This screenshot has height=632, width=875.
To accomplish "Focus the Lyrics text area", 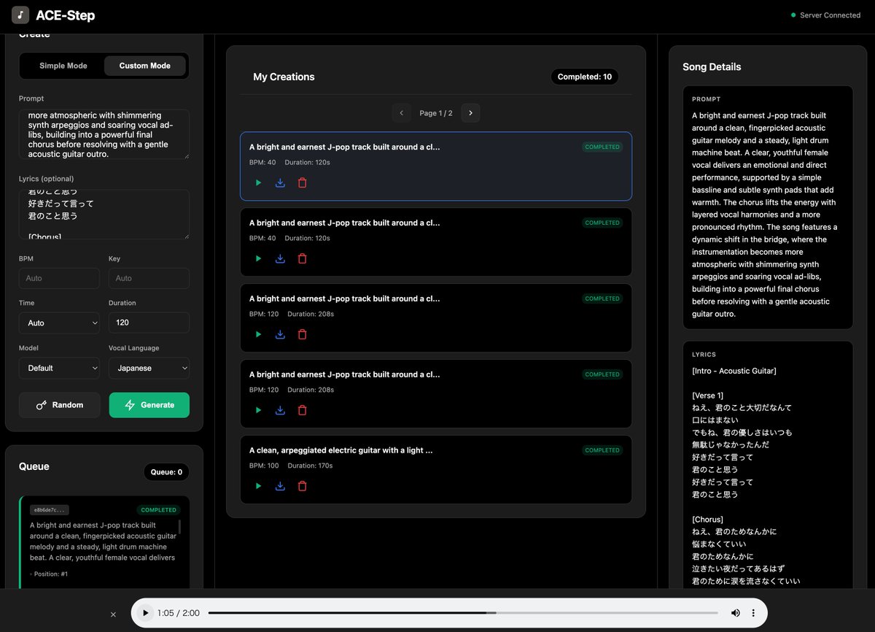I will [x=104, y=215].
